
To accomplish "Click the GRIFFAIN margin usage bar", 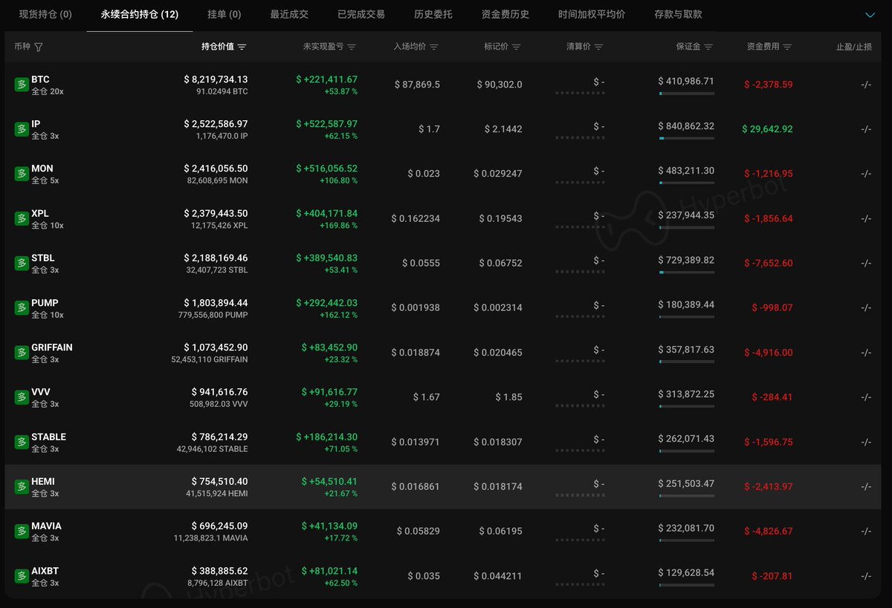I will click(x=686, y=362).
